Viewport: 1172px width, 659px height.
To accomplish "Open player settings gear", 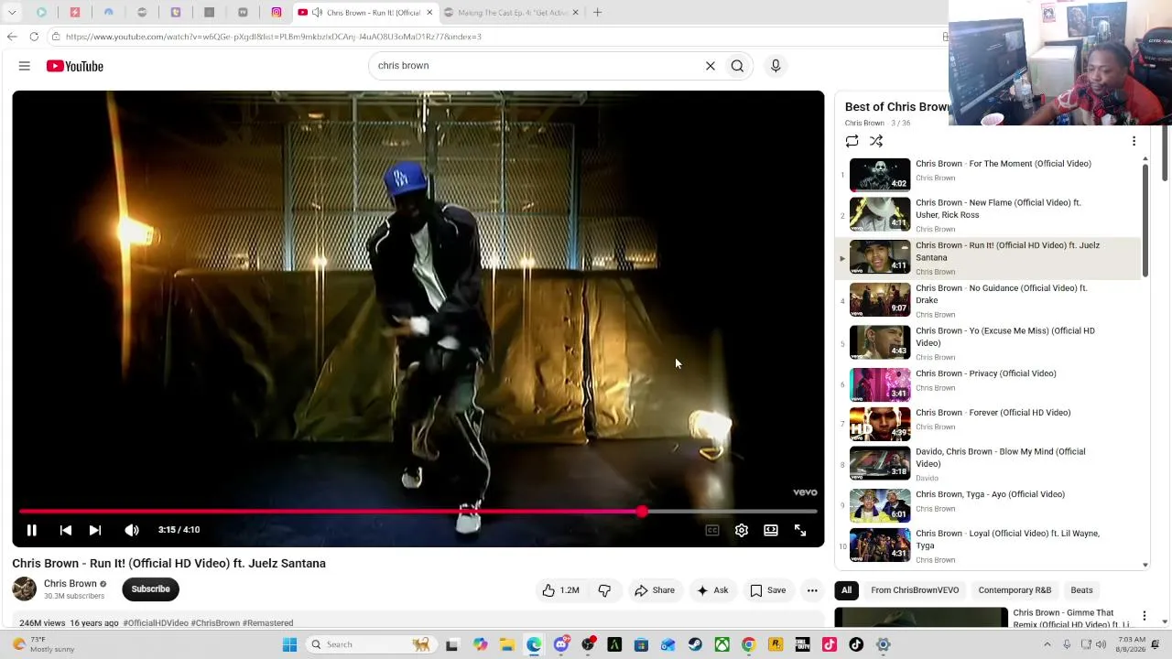I will point(742,530).
